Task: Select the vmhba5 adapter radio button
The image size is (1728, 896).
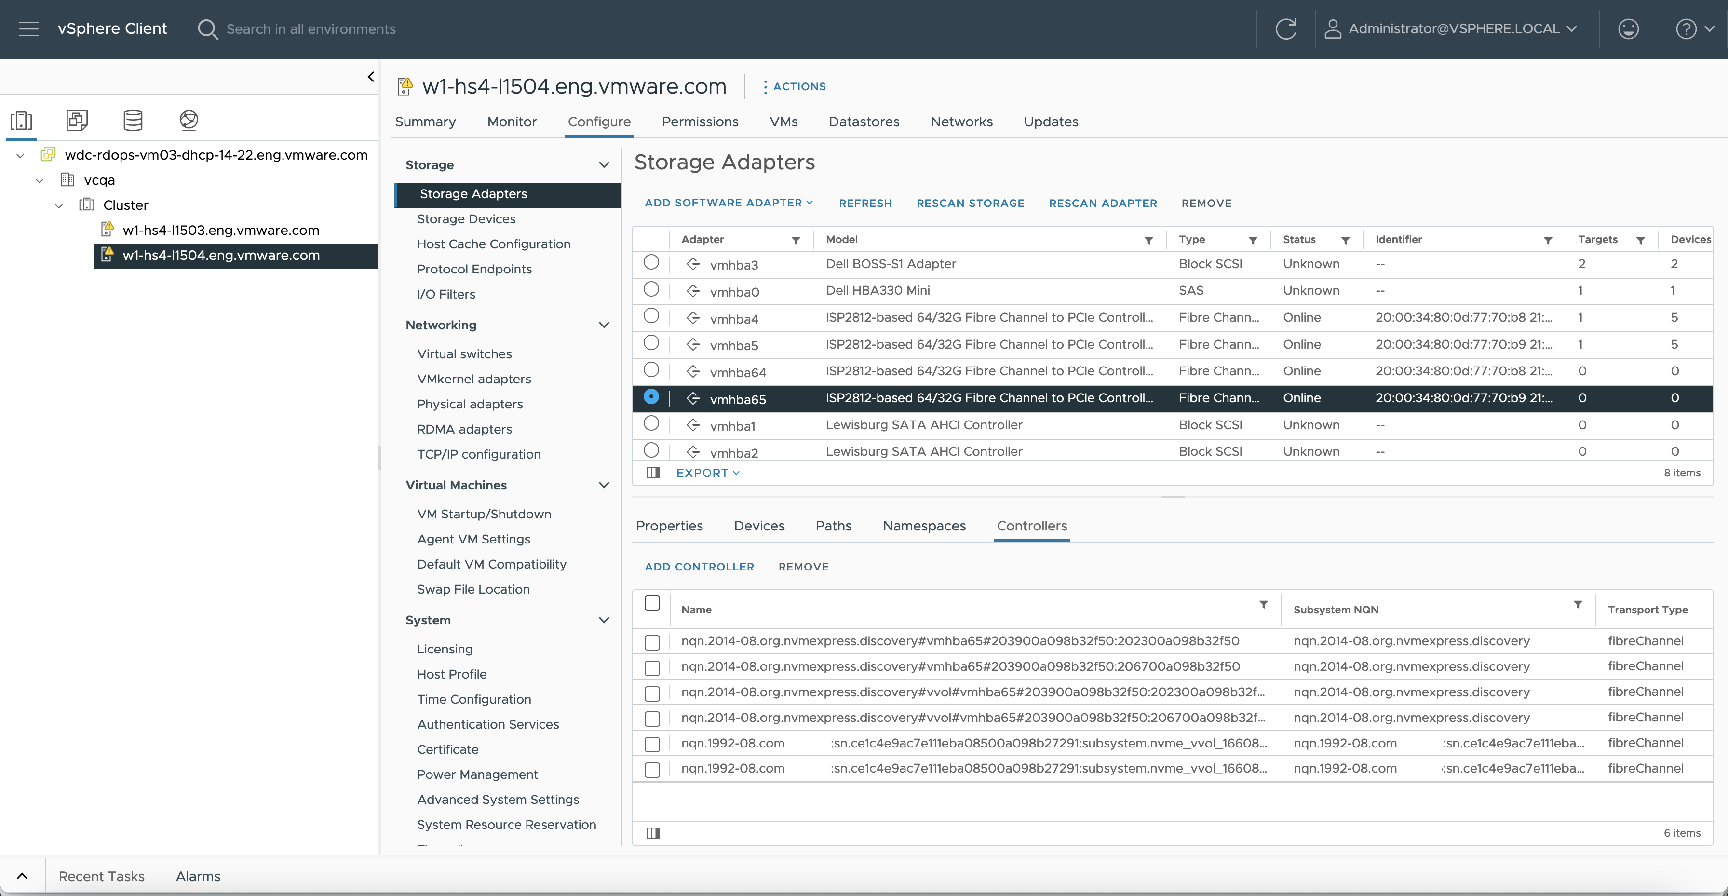Action: (x=651, y=343)
